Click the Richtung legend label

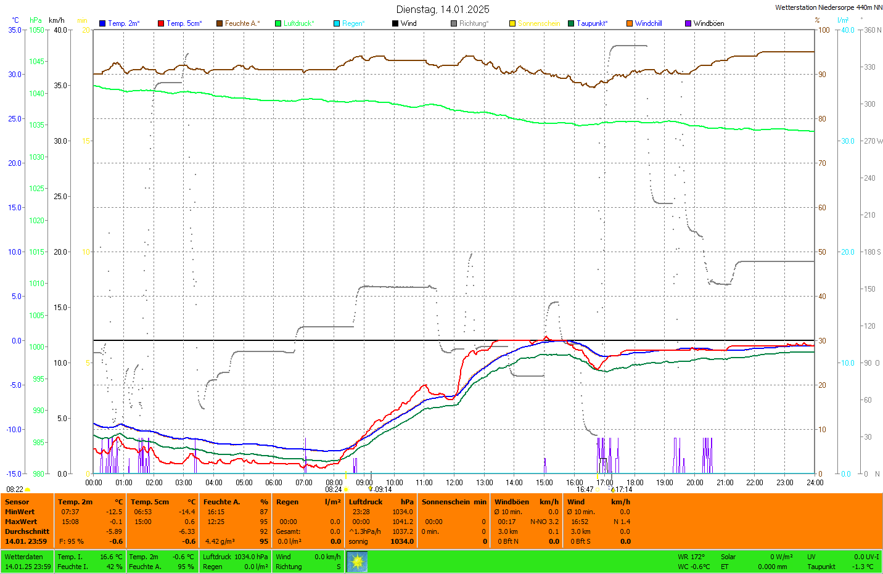click(x=474, y=23)
